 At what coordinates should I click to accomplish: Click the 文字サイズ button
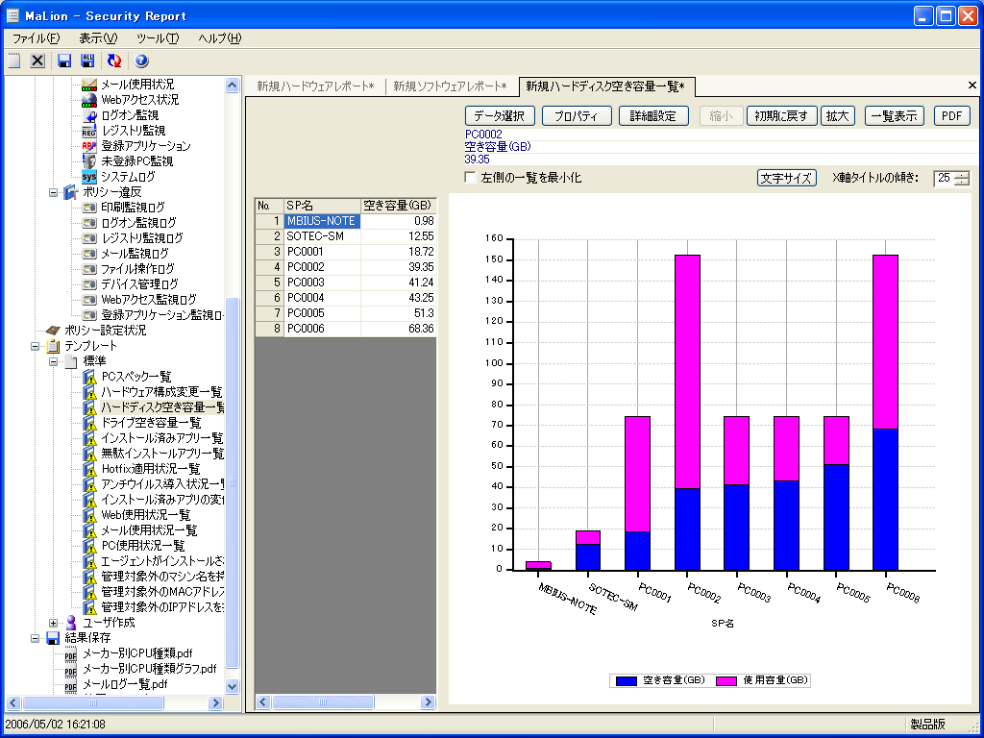(x=787, y=178)
